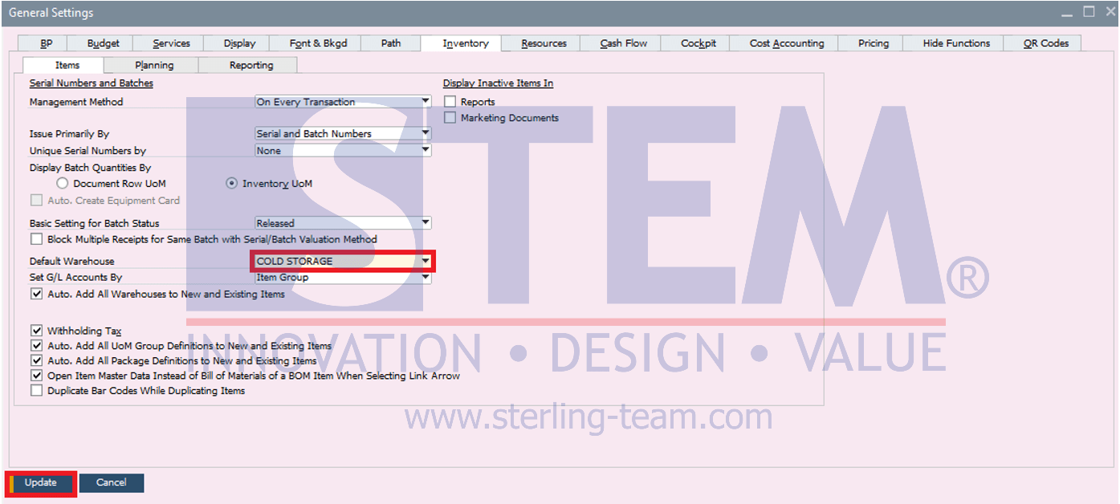Uncheck the Withholding Tax checkbox
The width and height of the screenshot is (1120, 504).
coord(36,331)
